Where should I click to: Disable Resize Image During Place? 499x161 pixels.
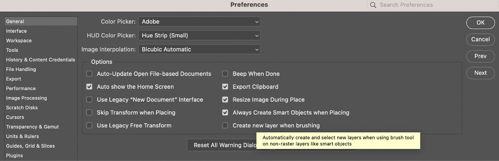point(225,100)
